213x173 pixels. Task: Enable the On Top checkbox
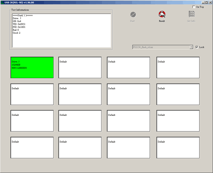[193, 7]
